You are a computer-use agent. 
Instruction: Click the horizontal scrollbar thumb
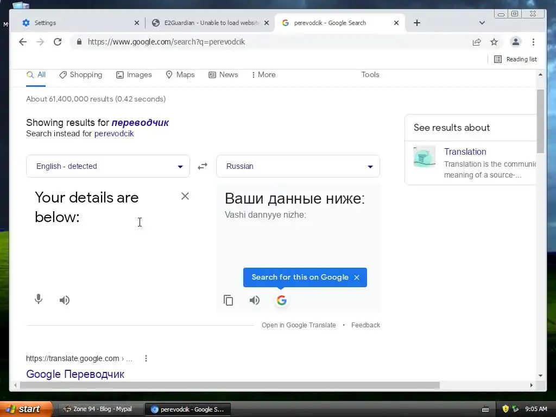point(230,385)
